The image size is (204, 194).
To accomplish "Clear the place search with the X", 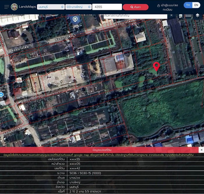I will 171,15.
